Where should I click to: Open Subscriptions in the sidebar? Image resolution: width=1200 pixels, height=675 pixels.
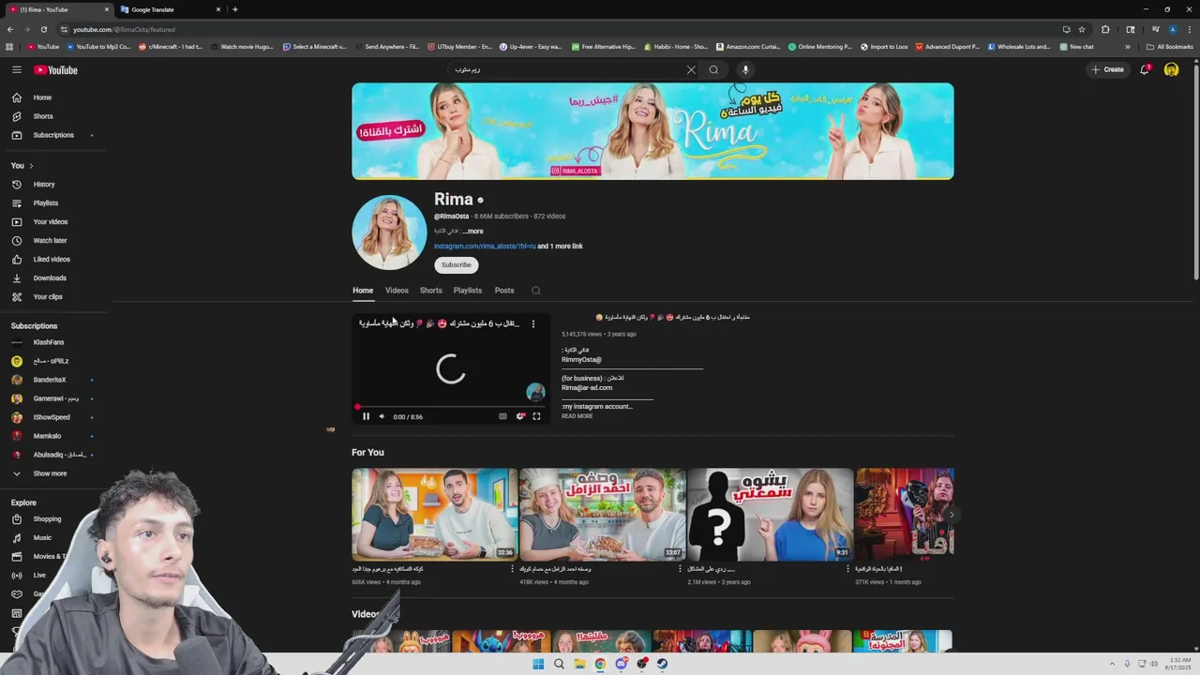[x=52, y=135]
